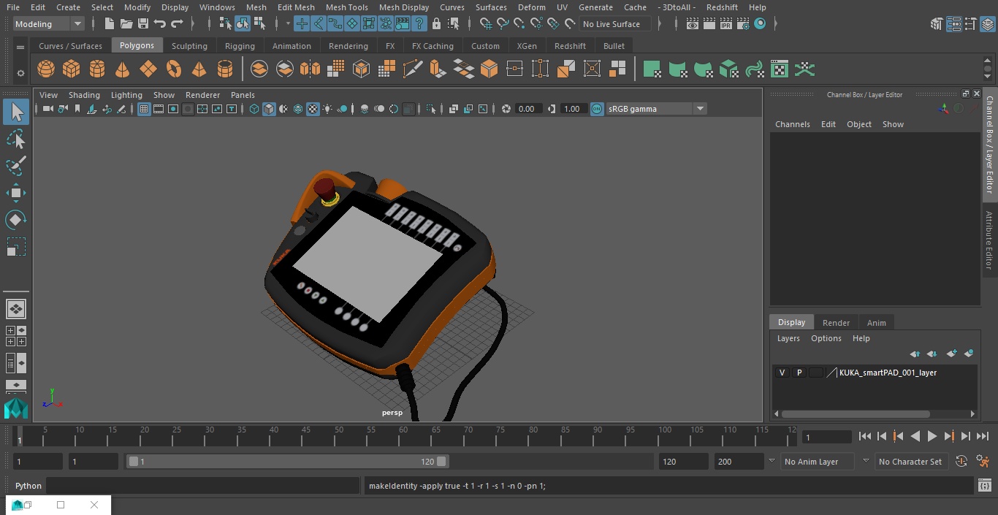
Task: Create a polygon plane from the shelf
Action: (148, 69)
